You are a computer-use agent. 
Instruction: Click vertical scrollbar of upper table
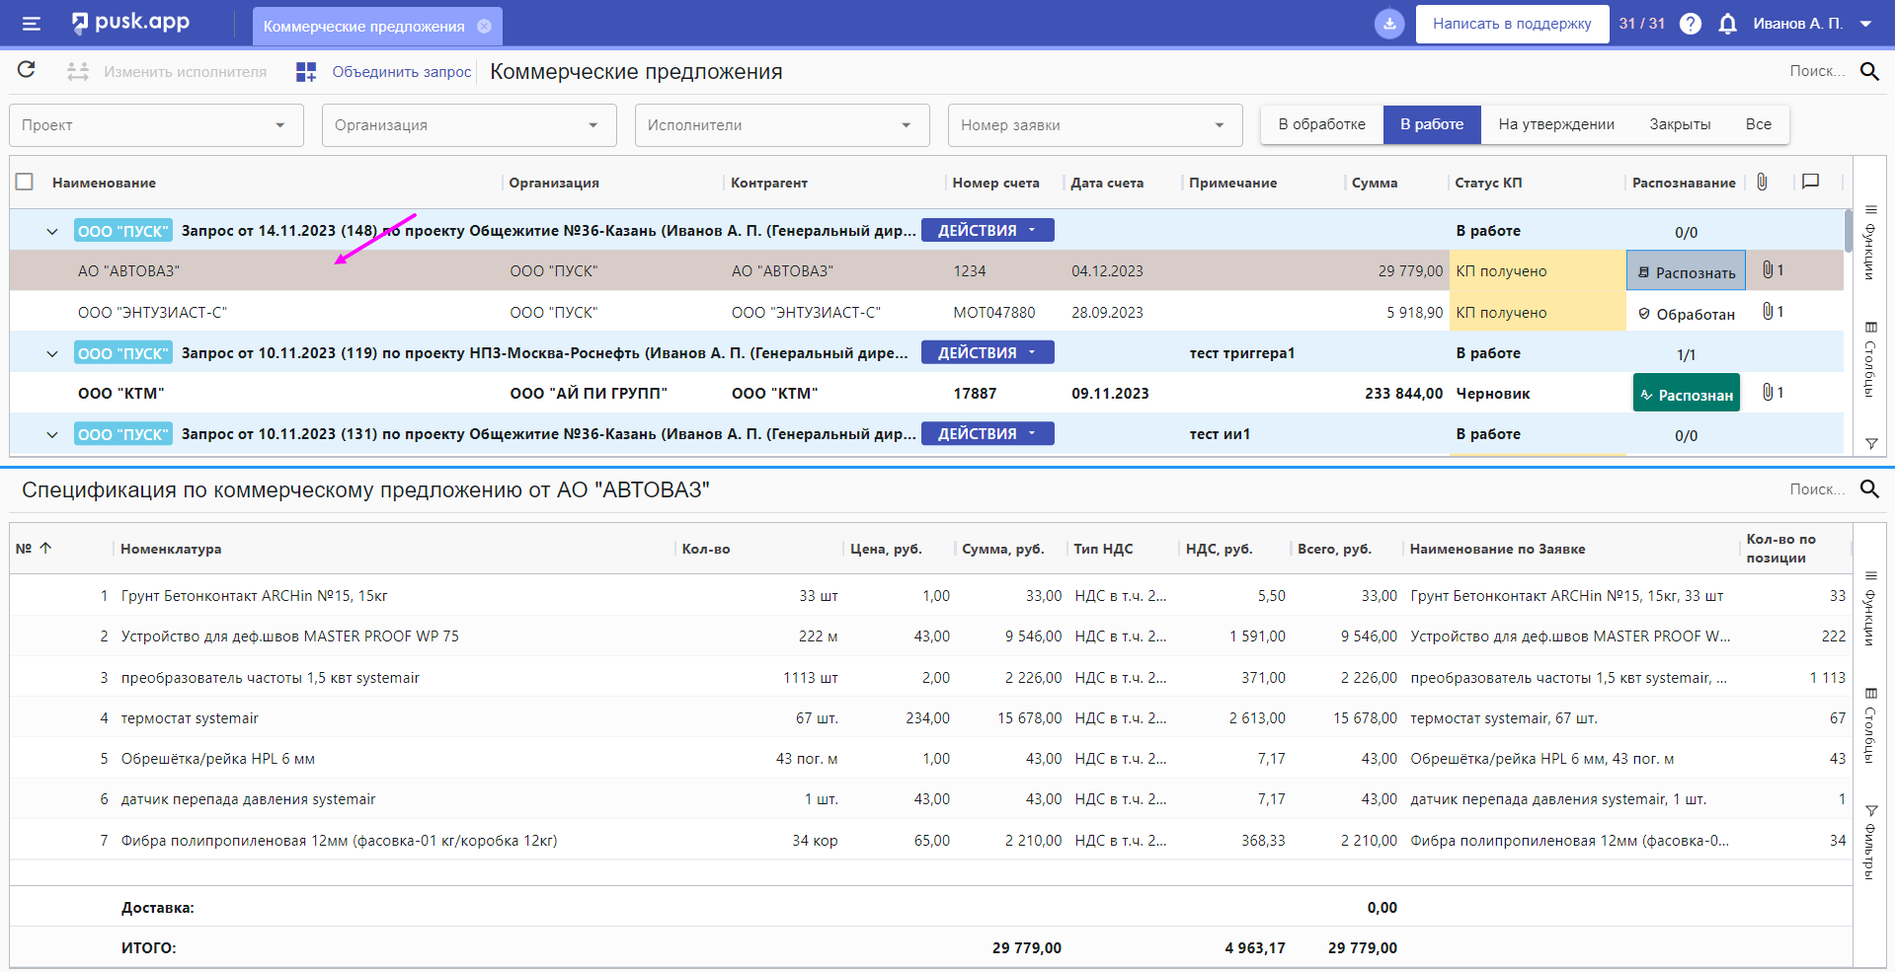click(x=1848, y=231)
